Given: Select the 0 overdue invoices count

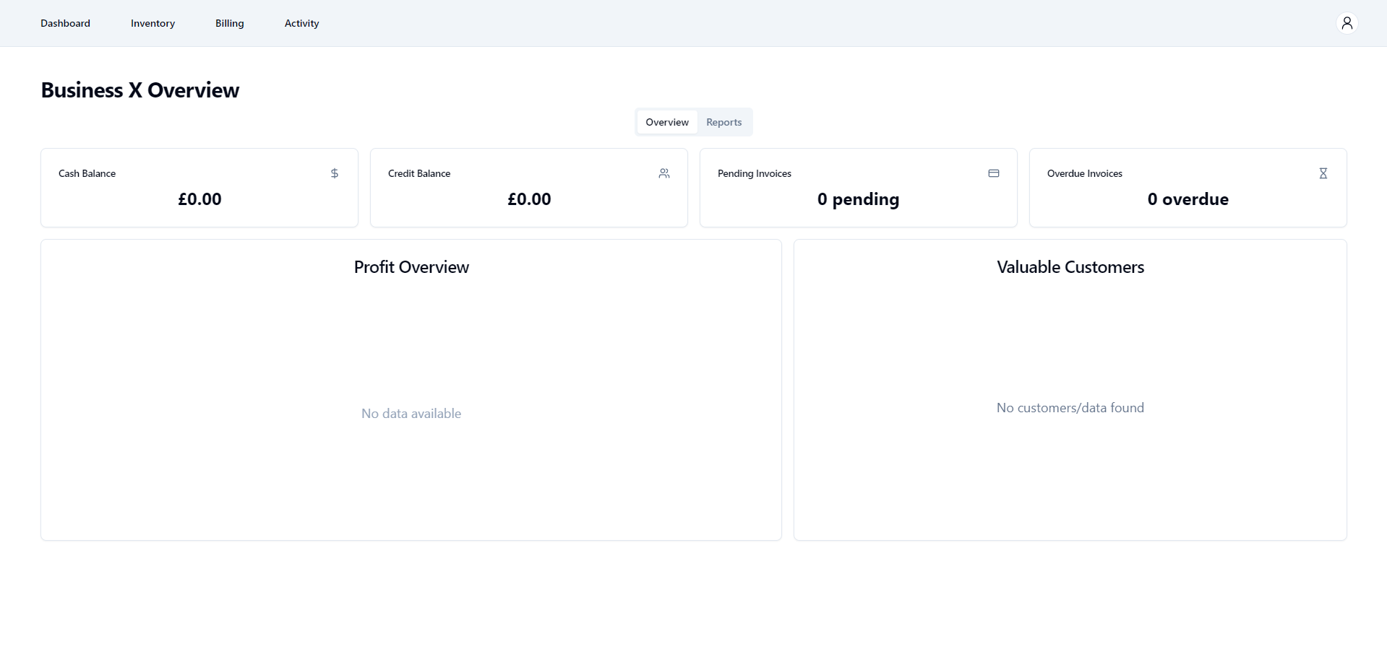Looking at the screenshot, I should coord(1188,199).
